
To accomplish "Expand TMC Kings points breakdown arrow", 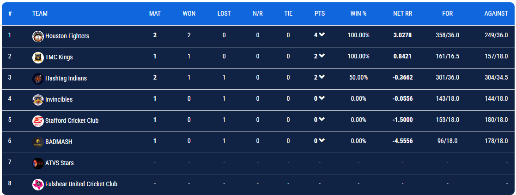I will 322,56.
